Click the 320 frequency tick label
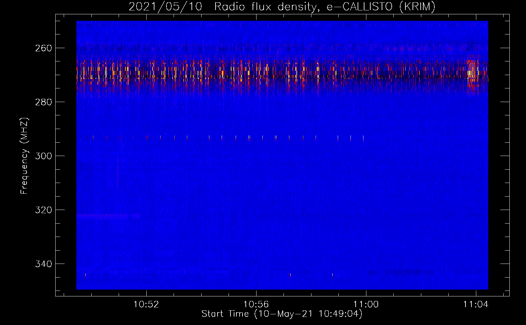Viewport: 526px width, 325px height. coord(43,210)
